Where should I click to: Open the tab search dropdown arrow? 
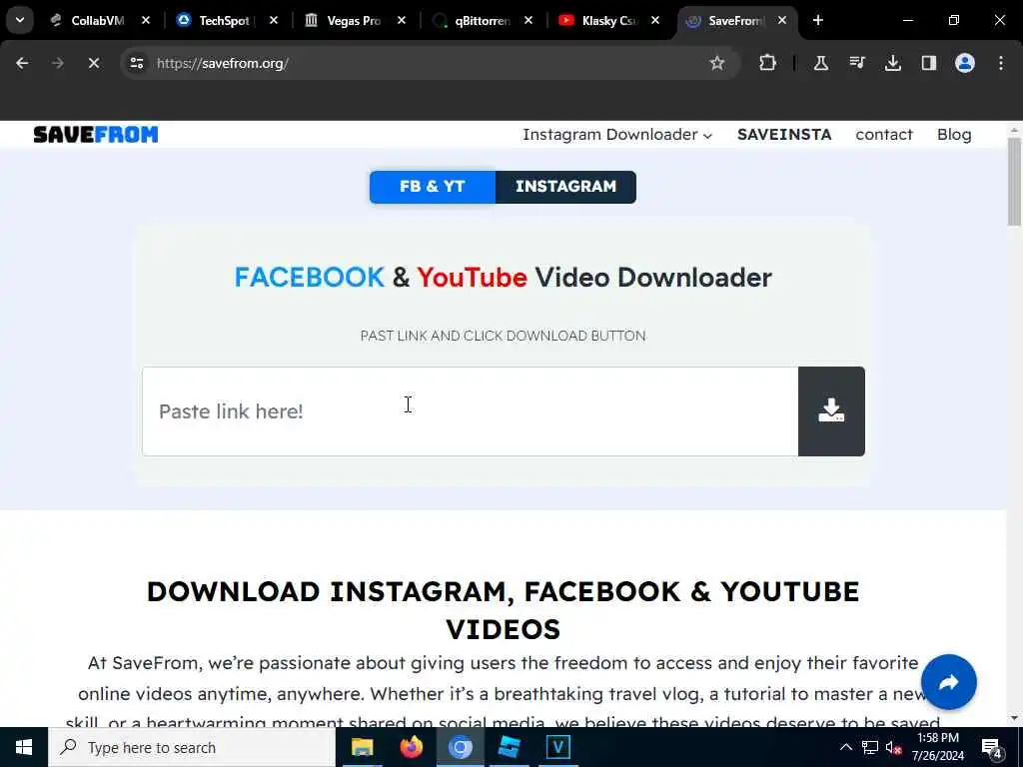point(20,20)
